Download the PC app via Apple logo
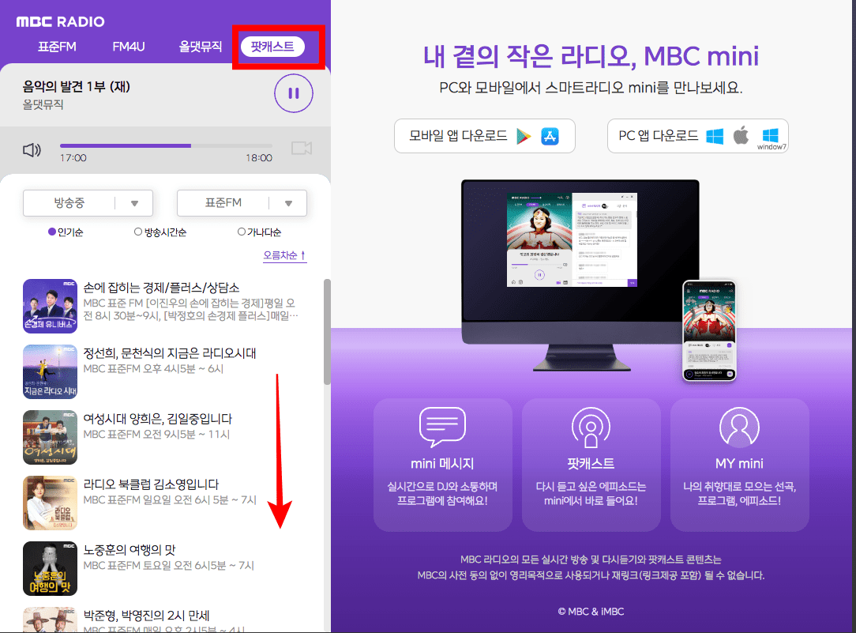 741,135
